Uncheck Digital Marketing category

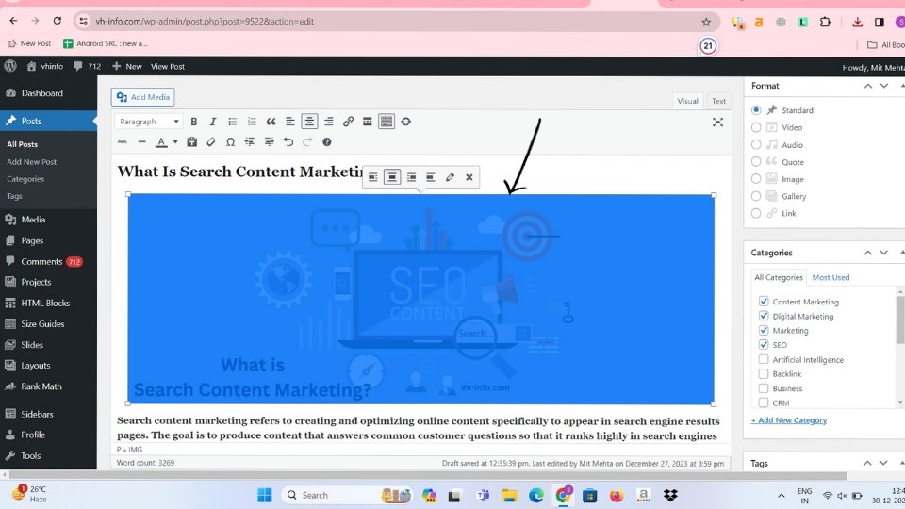click(764, 316)
